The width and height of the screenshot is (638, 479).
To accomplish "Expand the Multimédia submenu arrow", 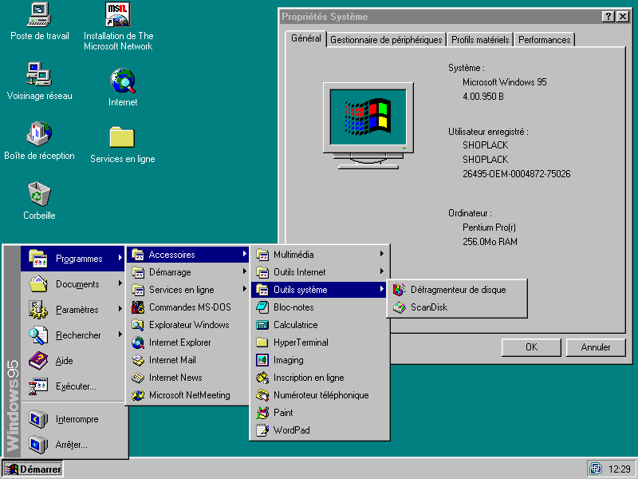I will pos(381,254).
